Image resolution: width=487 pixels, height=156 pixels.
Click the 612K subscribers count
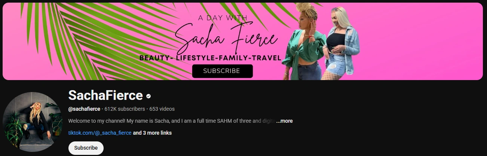click(125, 109)
